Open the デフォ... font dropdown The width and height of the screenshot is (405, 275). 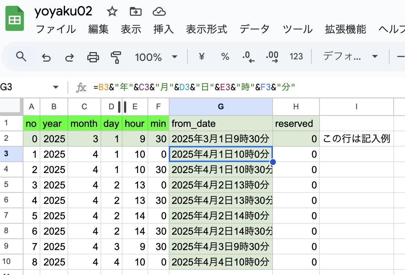point(350,56)
